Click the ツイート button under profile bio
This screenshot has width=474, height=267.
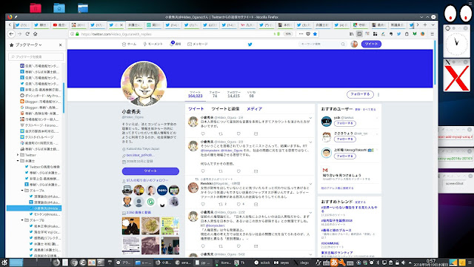[x=150, y=171]
